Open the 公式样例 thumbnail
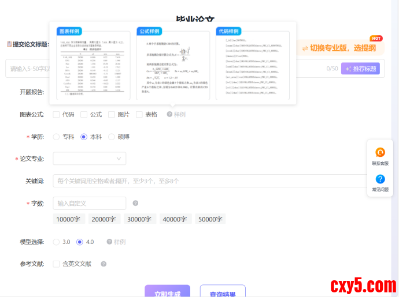399x297 pixels. [x=173, y=63]
